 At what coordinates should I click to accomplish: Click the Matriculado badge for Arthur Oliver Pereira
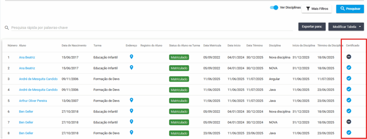click(x=179, y=101)
